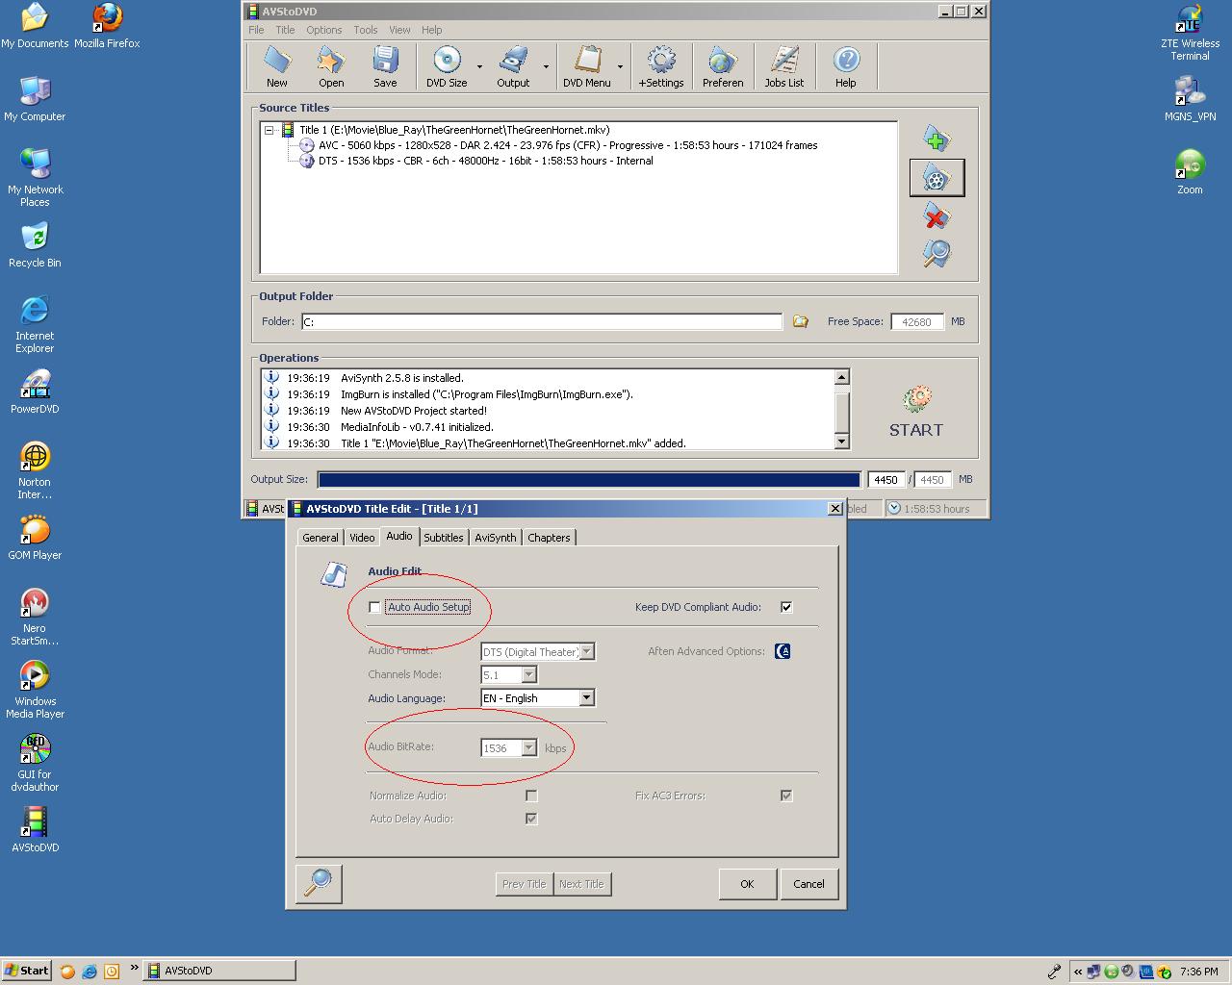
Task: Click the New project toolbar icon
Action: (x=277, y=66)
